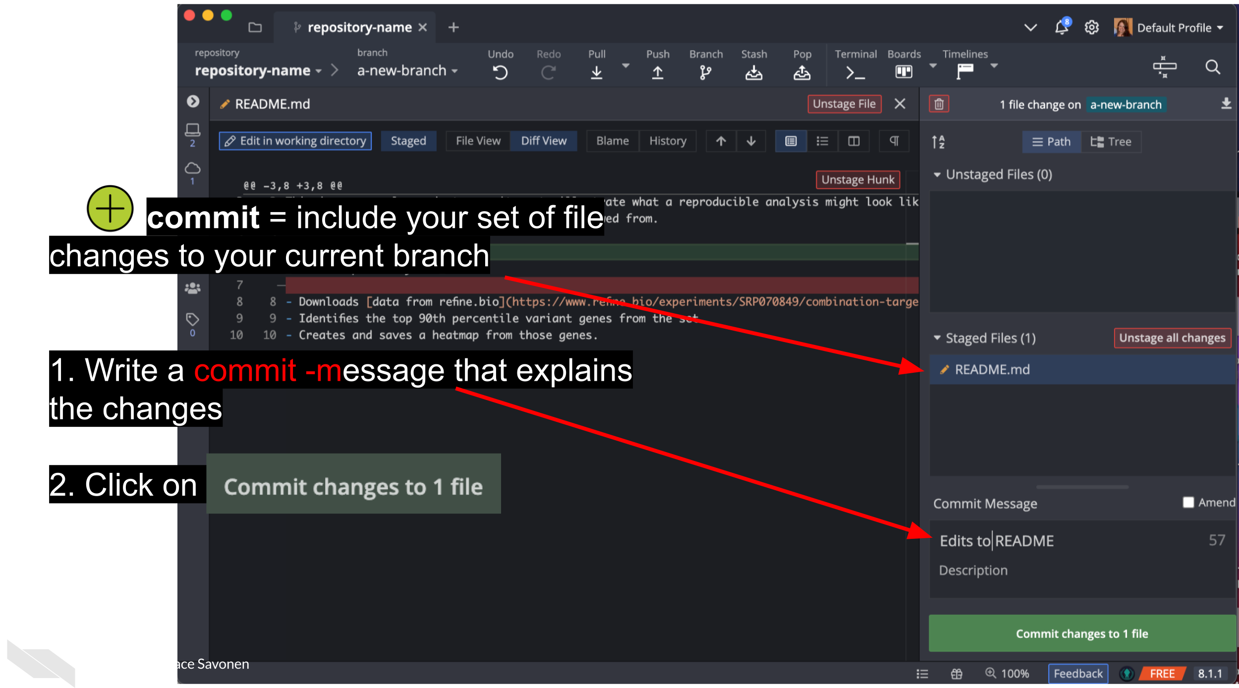Image resolution: width=1239 pixels, height=688 pixels.
Task: Close the repository-name tab
Action: tap(422, 27)
